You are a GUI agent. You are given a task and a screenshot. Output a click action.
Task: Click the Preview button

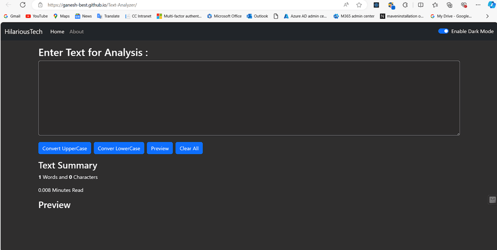coord(160,148)
